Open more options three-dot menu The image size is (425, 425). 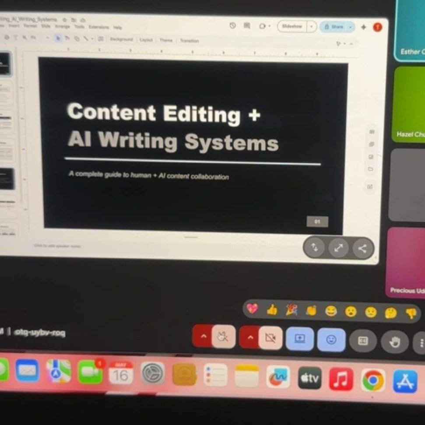pyautogui.click(x=420, y=343)
